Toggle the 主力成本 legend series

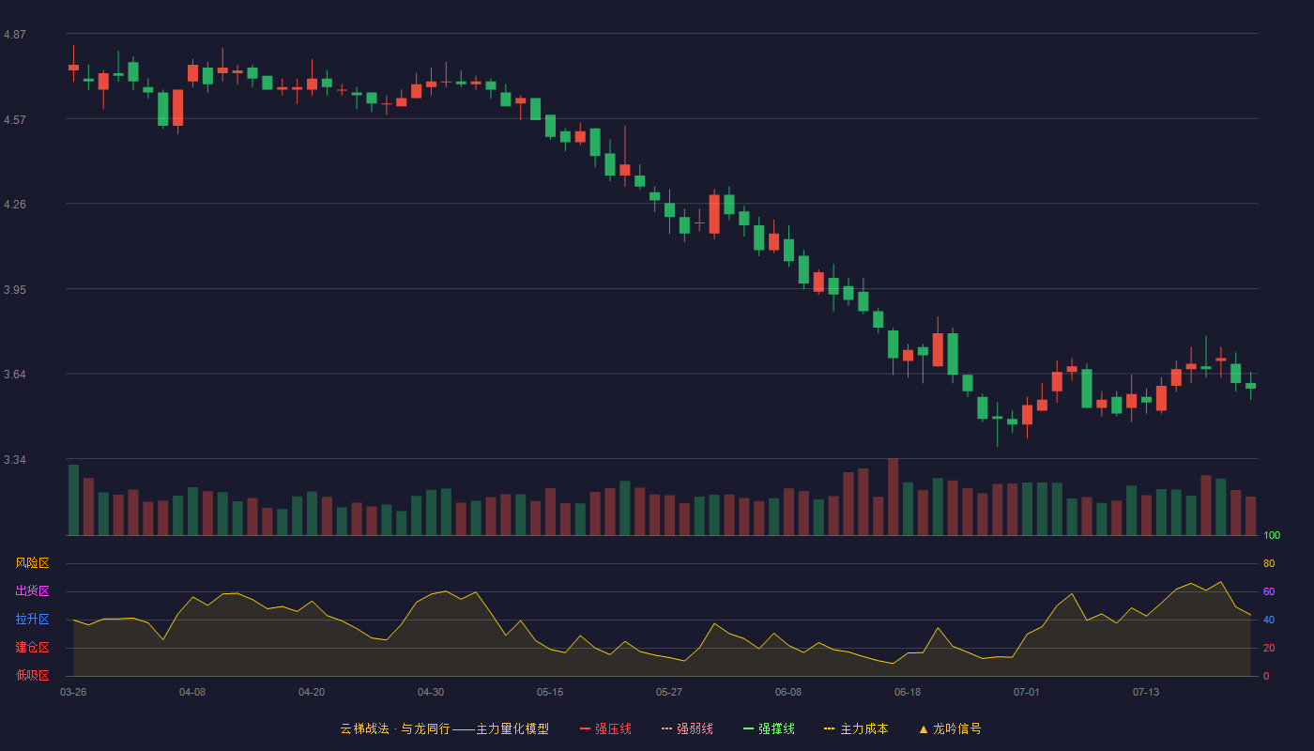pyautogui.click(x=856, y=728)
